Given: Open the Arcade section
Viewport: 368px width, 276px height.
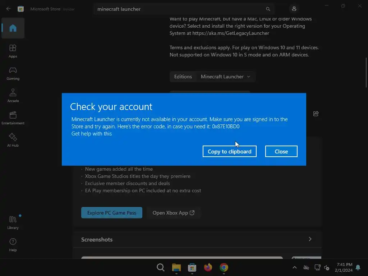Looking at the screenshot, I should click(13, 96).
